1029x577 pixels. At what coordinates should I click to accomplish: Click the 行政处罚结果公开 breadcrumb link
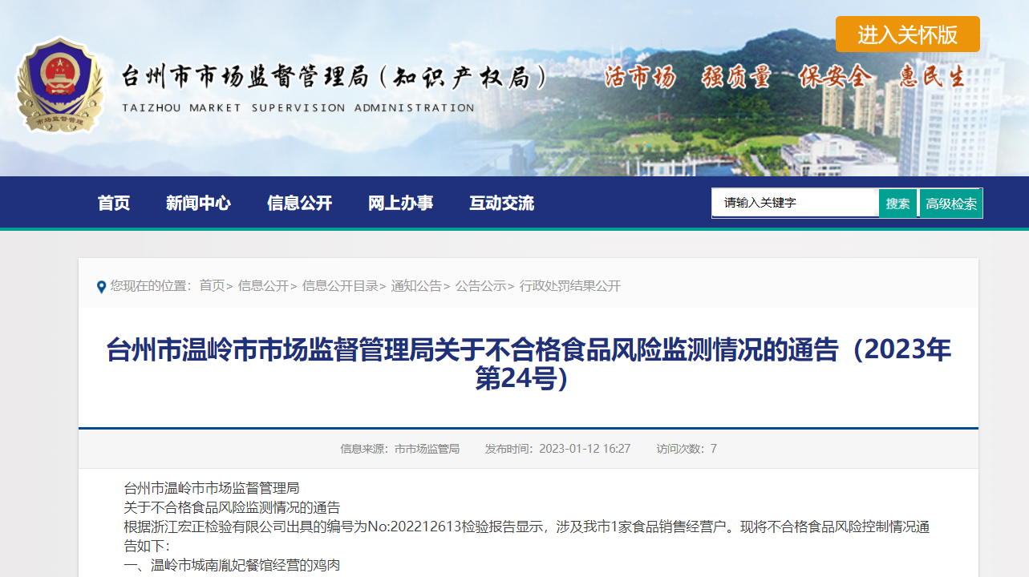[x=570, y=286]
